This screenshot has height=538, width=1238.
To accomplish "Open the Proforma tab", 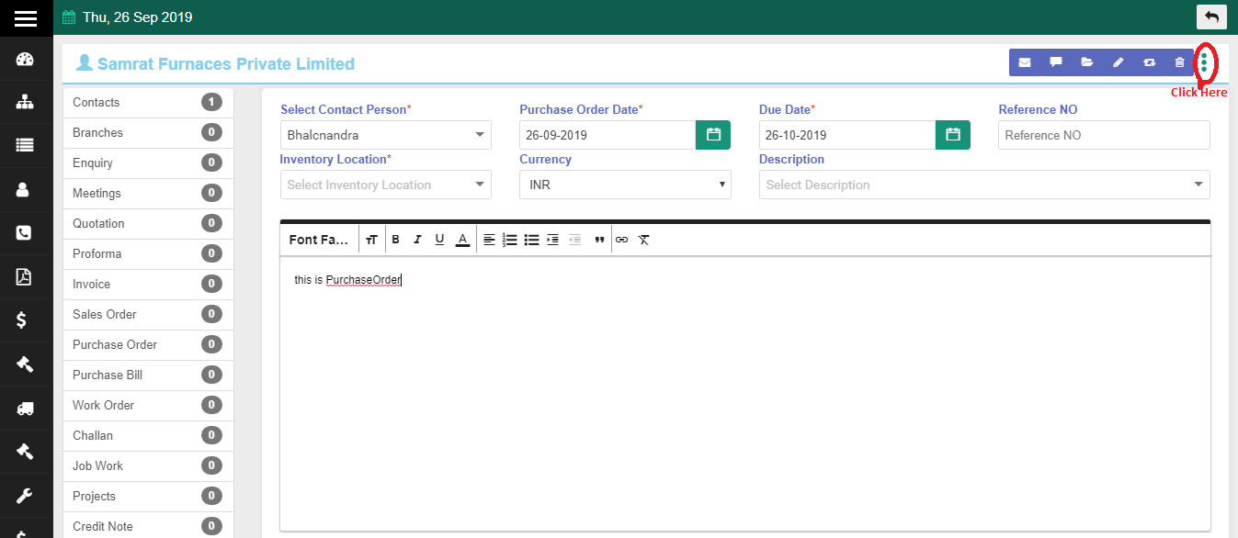I will tap(148, 253).
